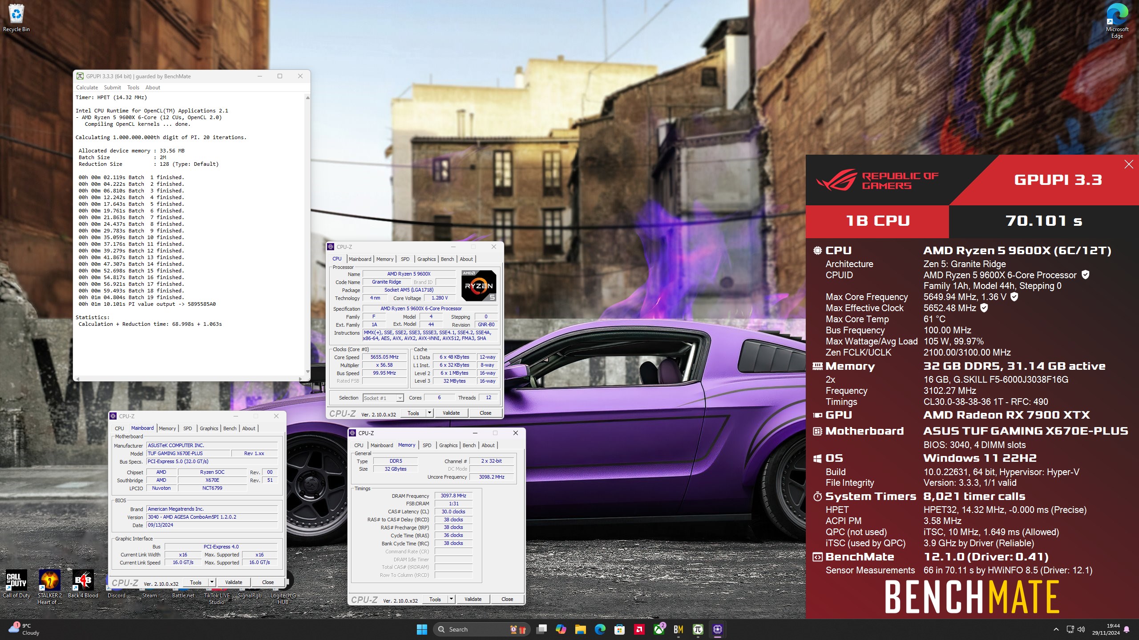
Task: Click Validate in CPU-Z Mainboard window
Action: pyautogui.click(x=234, y=582)
